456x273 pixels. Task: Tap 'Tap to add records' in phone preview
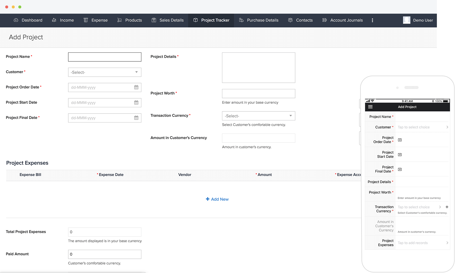[x=413, y=243]
